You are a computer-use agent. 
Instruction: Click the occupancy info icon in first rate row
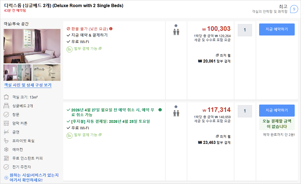(176, 26)
